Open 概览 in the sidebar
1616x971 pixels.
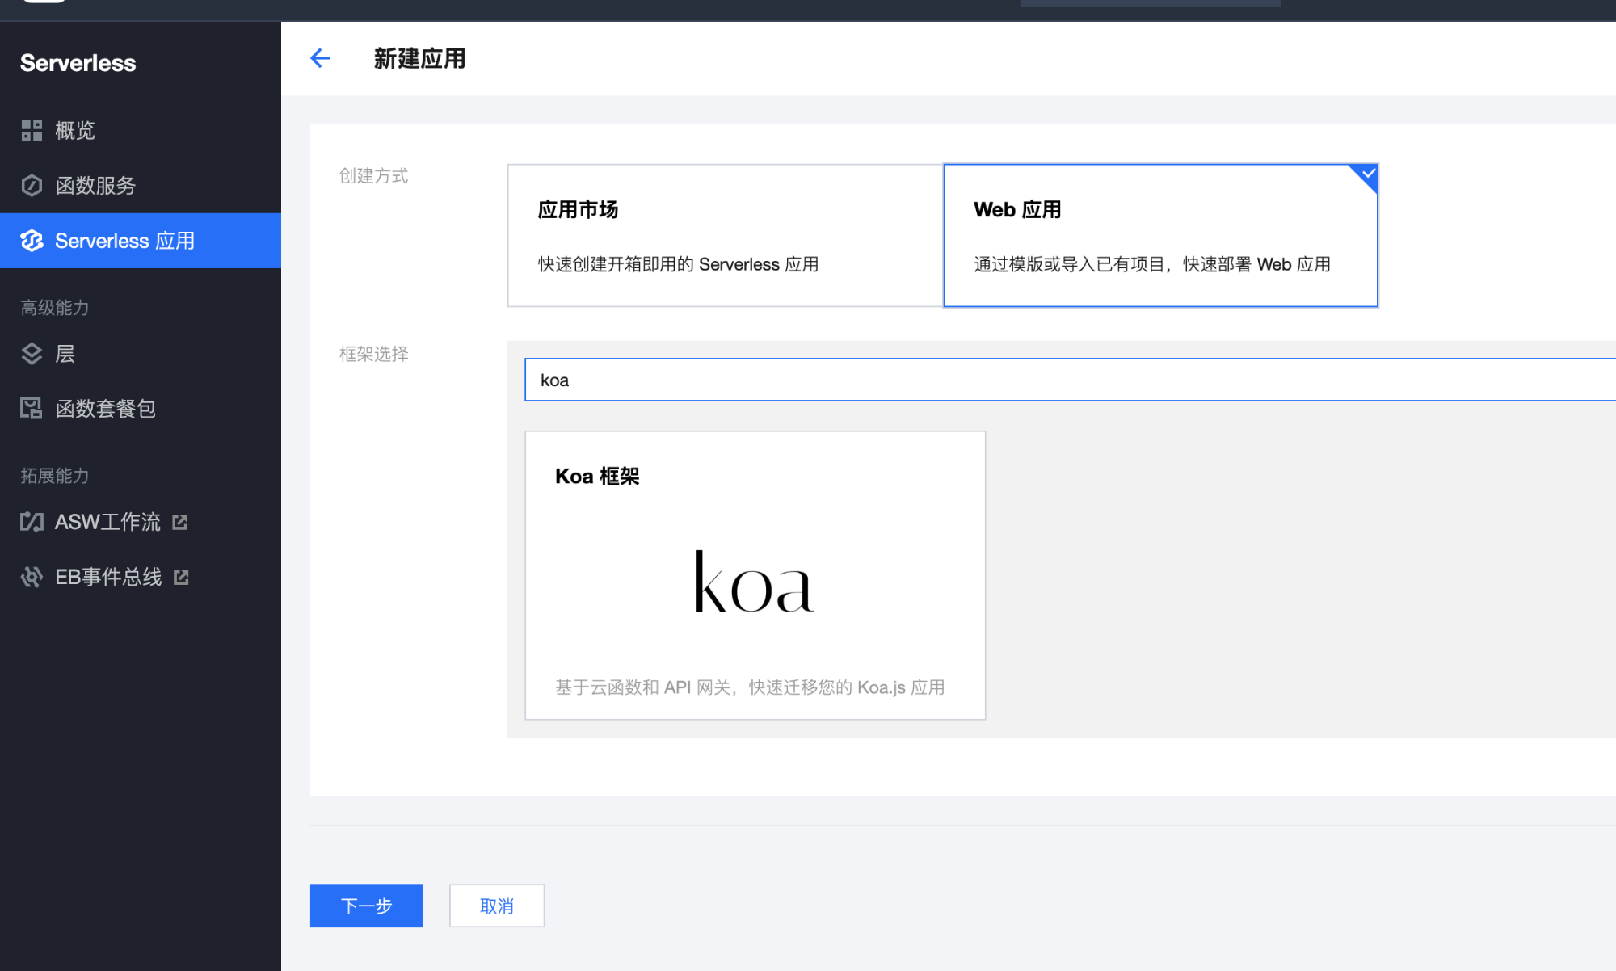tap(141, 130)
